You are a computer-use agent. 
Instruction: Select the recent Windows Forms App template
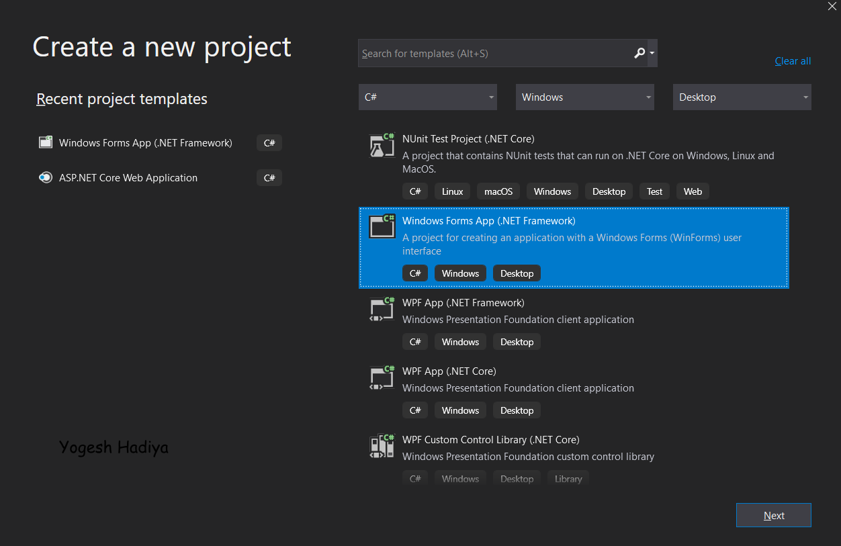(145, 142)
